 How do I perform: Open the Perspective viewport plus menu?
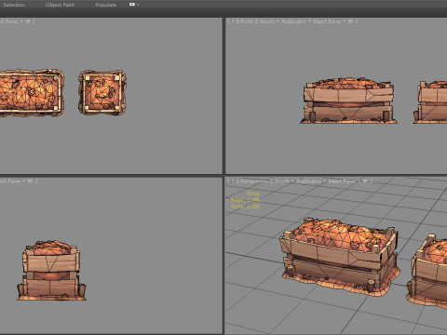point(233,181)
